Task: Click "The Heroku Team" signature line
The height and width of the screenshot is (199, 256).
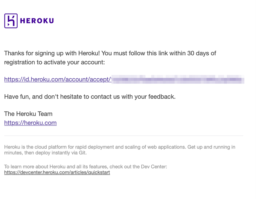Action: (x=28, y=114)
